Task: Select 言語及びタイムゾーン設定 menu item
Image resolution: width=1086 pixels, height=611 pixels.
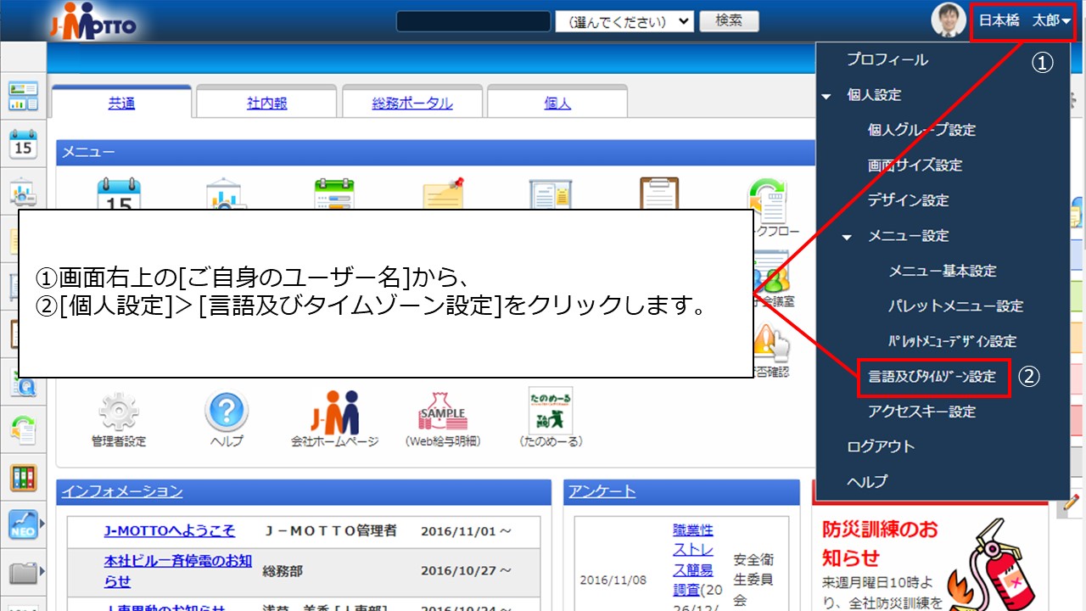Action: (x=932, y=377)
